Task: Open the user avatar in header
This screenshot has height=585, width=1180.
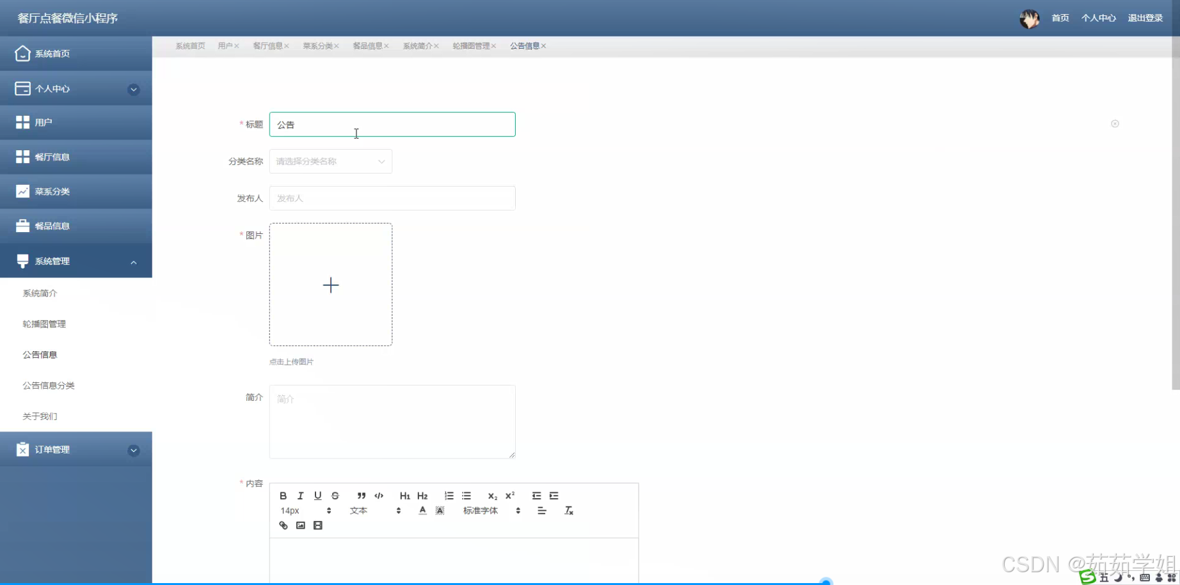Action: (x=1030, y=19)
